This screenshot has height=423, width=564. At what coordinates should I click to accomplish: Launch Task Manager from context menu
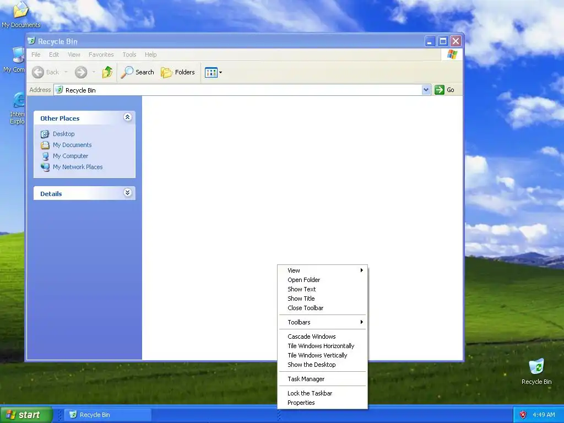[323, 379]
